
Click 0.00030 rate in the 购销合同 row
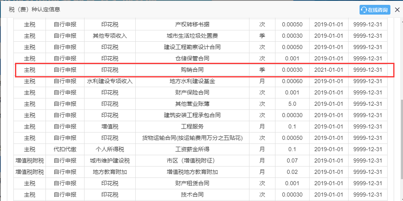tap(292, 70)
